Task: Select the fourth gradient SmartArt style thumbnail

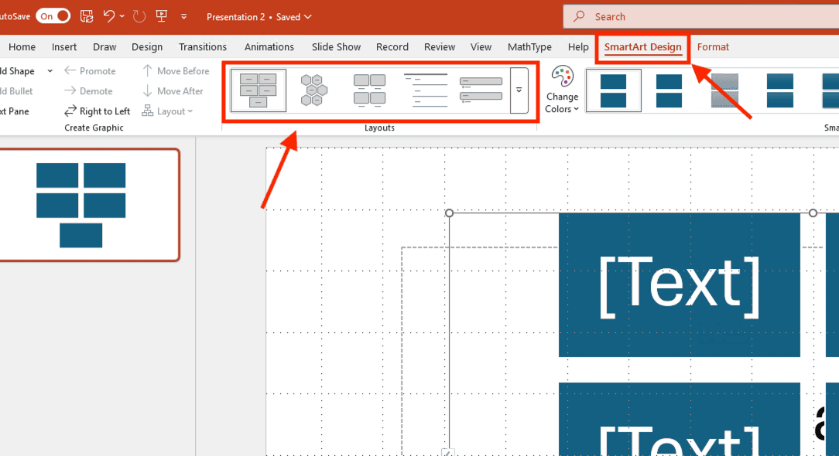Action: click(779, 91)
